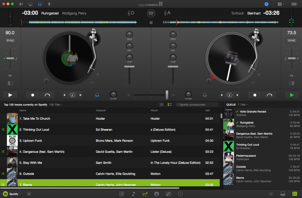Toggle the queue panel icon at bottom right
Viewport: 302px width, 198px height.
pyautogui.click(x=294, y=194)
